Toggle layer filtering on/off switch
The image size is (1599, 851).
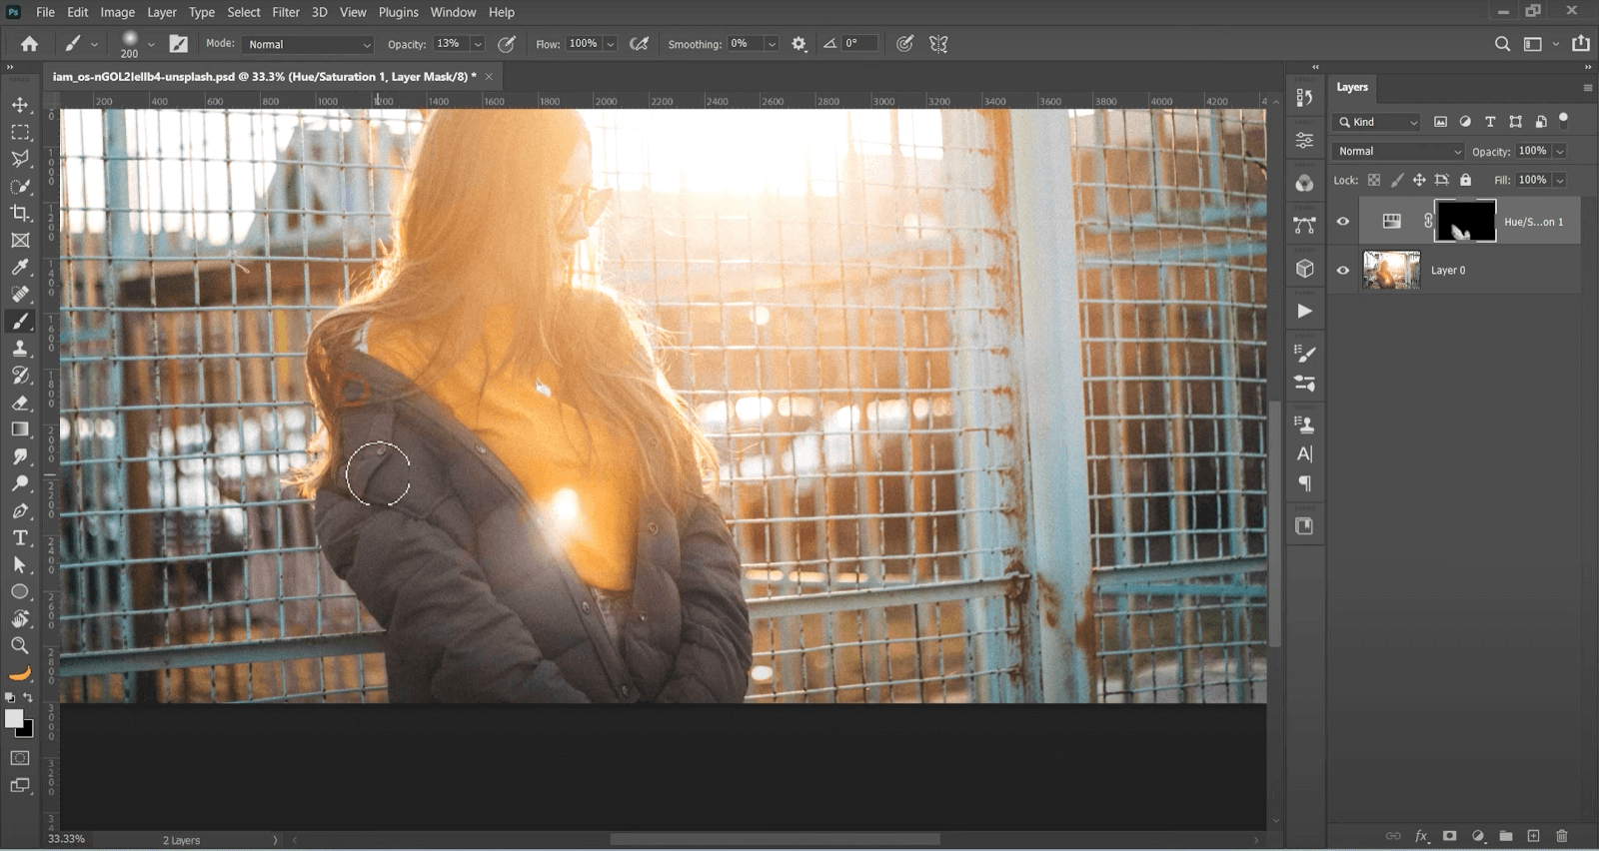point(1564,120)
